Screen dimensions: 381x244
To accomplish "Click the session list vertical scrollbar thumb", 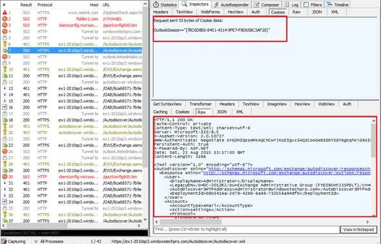I will point(145,87).
